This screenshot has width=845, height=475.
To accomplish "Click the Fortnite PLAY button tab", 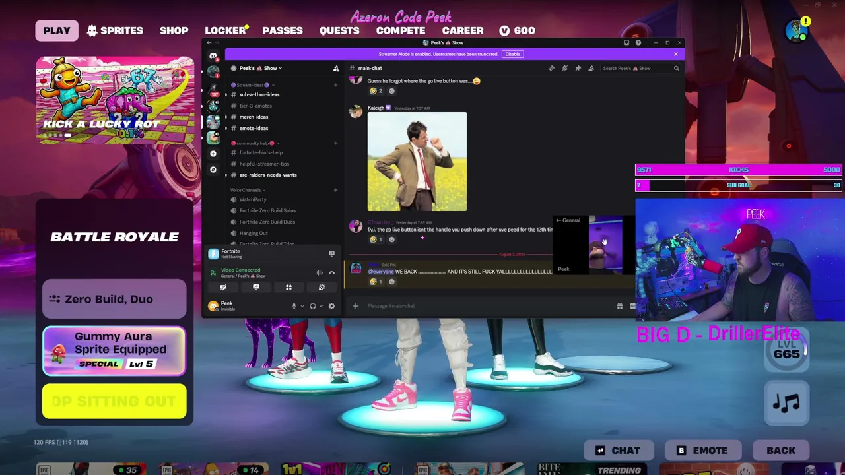I will click(x=57, y=30).
